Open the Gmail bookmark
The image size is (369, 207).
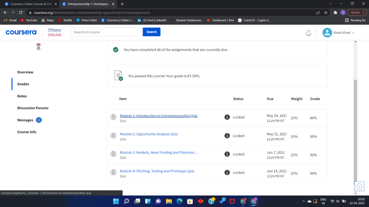pos(10,20)
